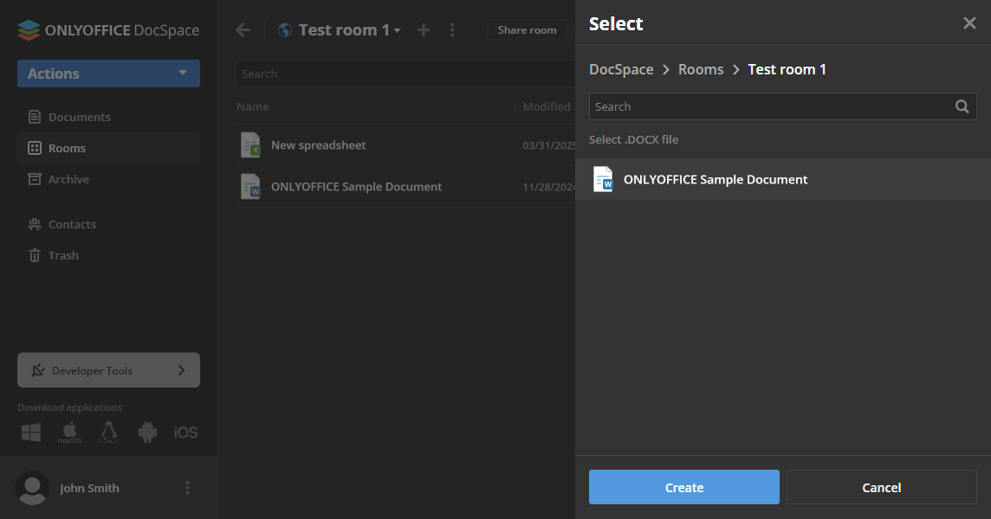Open the Archive section icon
The image size is (991, 519).
point(36,179)
